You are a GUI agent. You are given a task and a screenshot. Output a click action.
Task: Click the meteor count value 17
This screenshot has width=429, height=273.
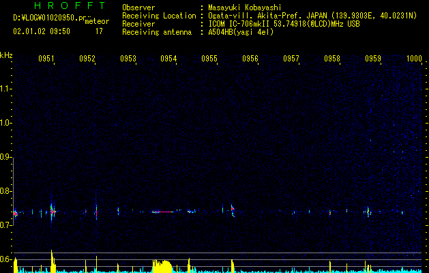pyautogui.click(x=99, y=31)
